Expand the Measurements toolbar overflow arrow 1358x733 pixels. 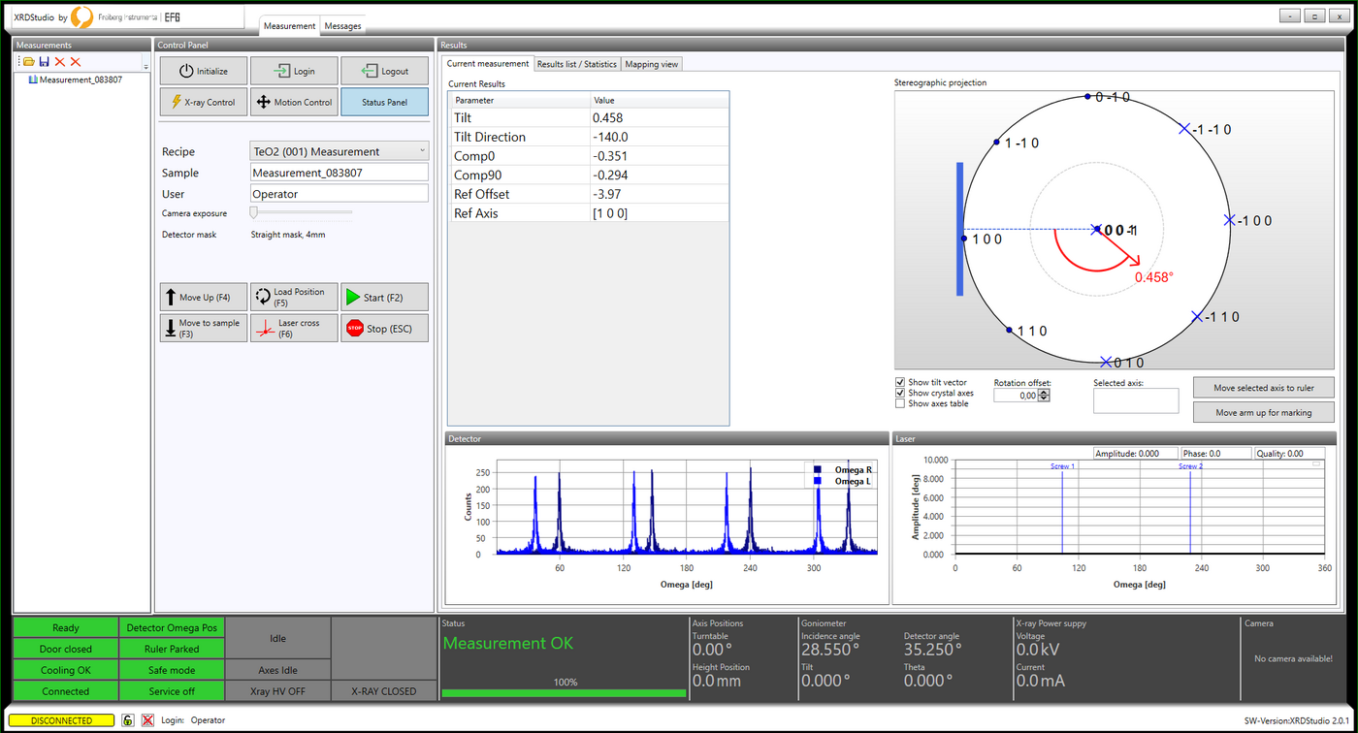(145, 66)
